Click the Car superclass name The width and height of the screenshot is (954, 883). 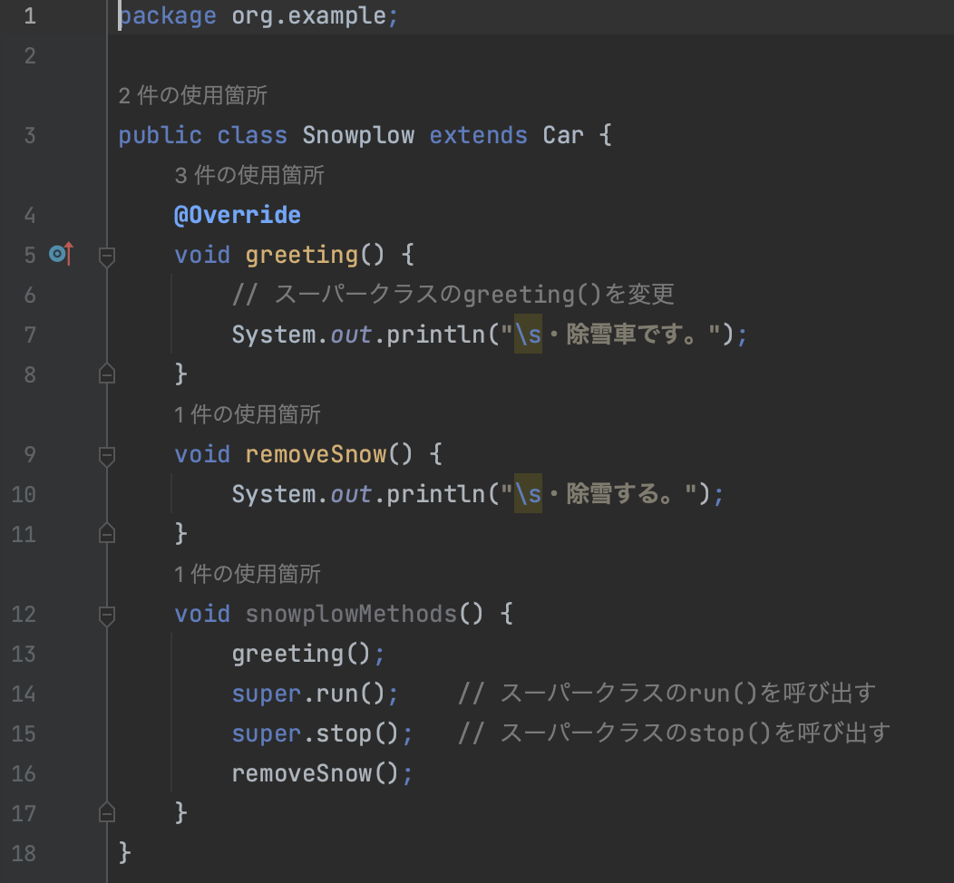point(563,136)
